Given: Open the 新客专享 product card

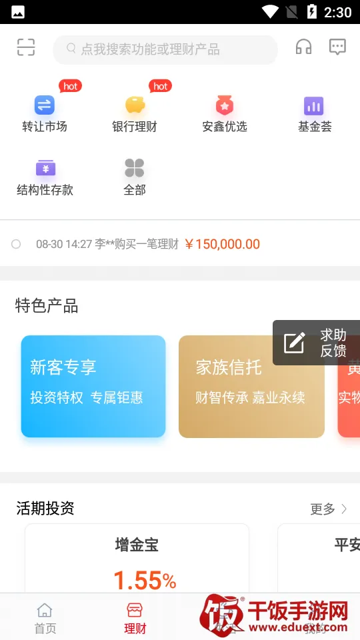Looking at the screenshot, I should pyautogui.click(x=93, y=386).
